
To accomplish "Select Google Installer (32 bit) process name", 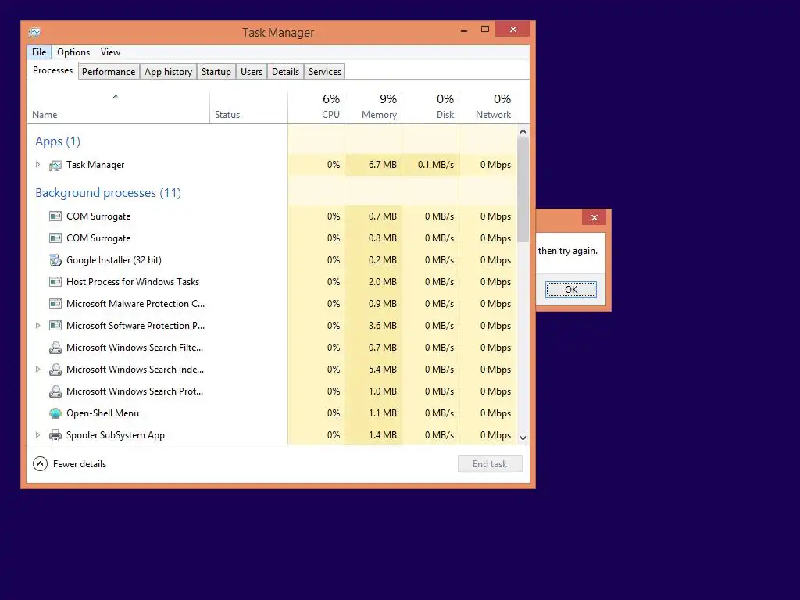I will click(114, 260).
